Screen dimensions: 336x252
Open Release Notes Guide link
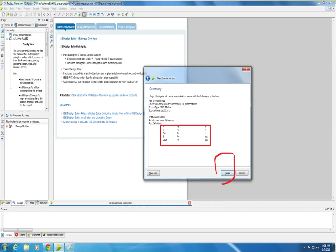point(103,113)
